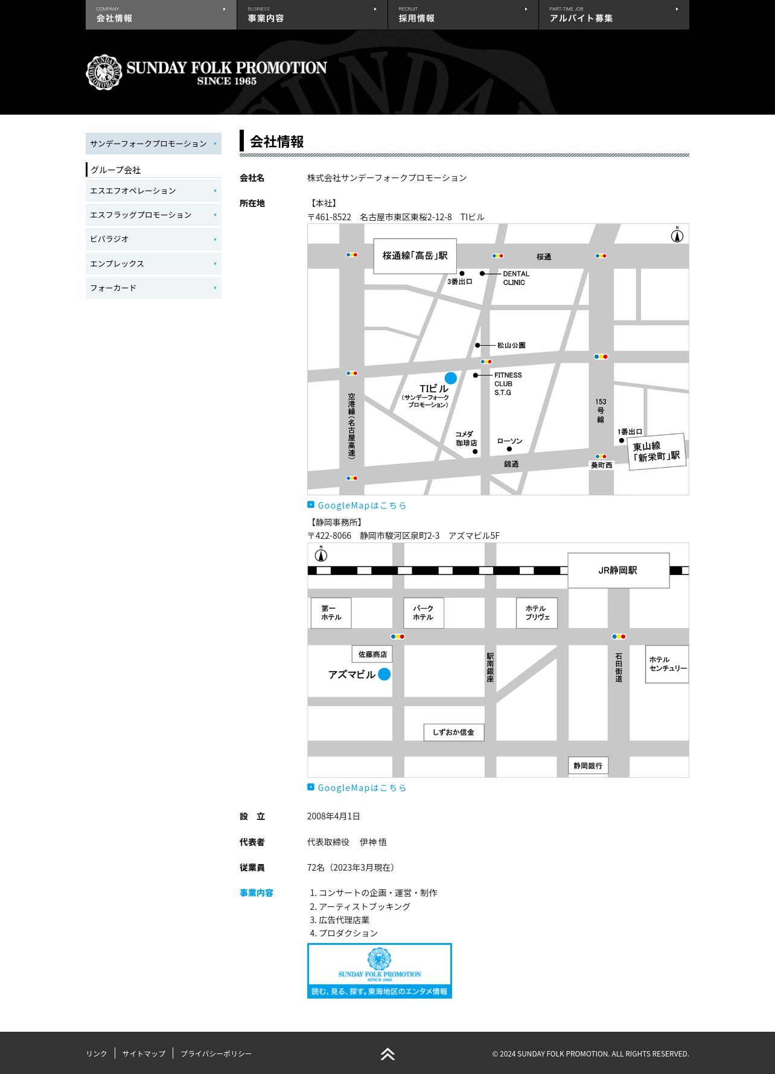The width and height of the screenshot is (775, 1074).
Task: Open the リンク footer link
Action: 97,1053
